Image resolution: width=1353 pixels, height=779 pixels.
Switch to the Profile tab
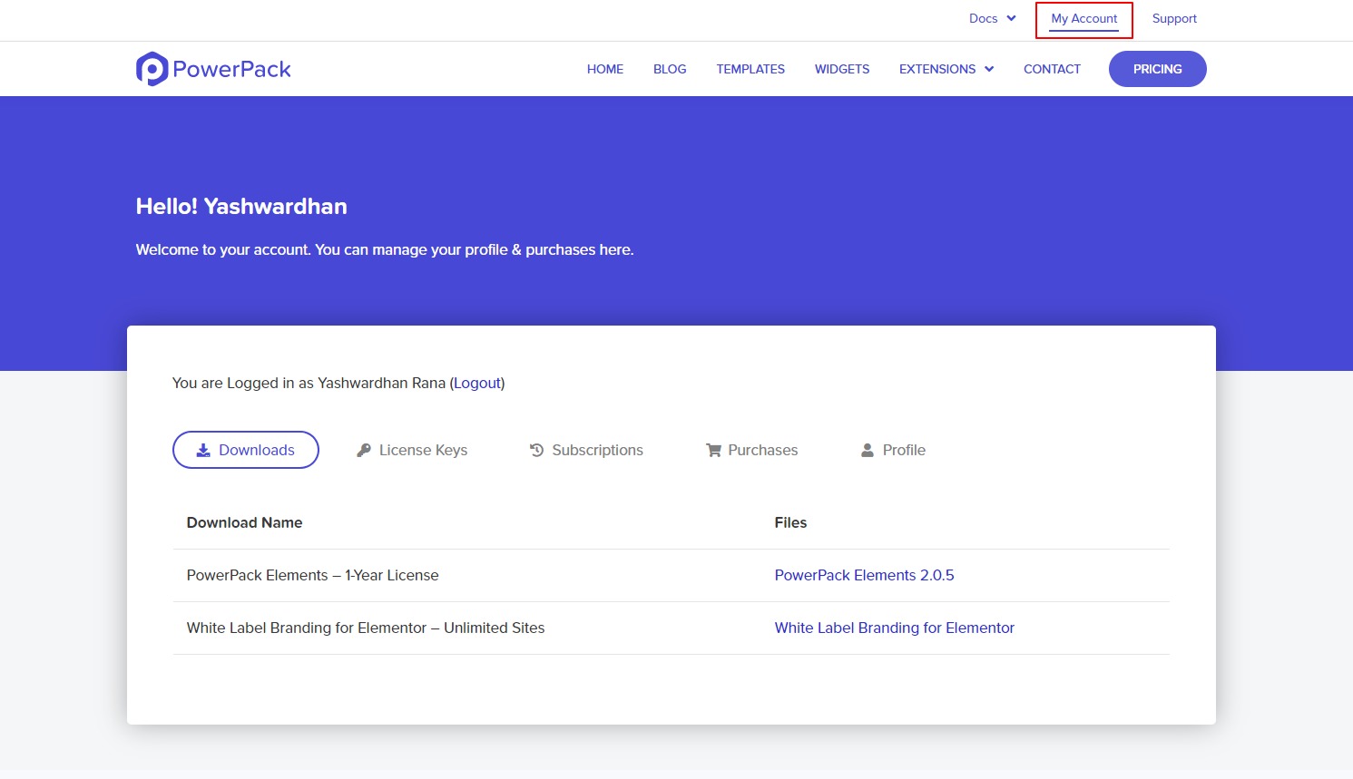(x=904, y=450)
